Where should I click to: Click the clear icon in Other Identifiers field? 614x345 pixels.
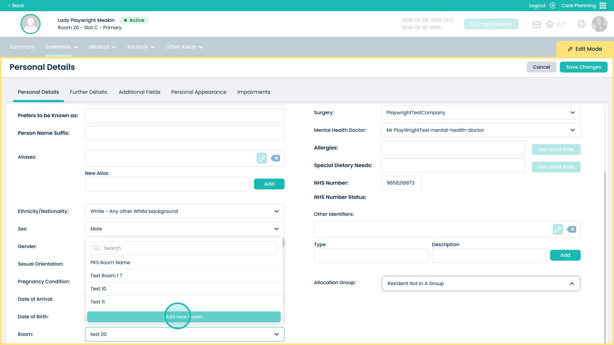571,229
